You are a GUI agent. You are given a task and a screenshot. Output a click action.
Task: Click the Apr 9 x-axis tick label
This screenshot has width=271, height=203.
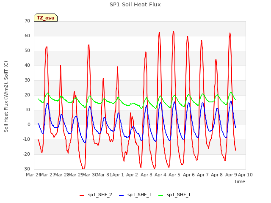click(231, 175)
